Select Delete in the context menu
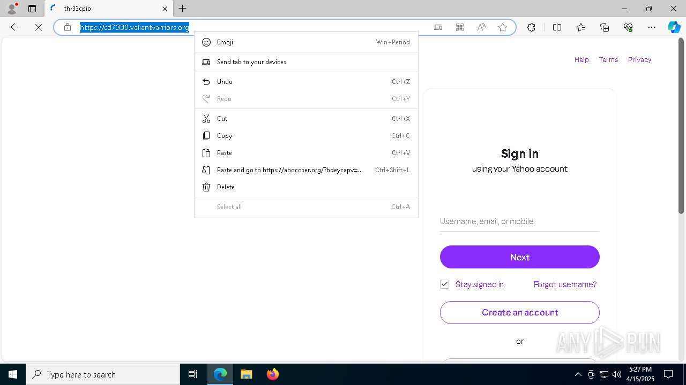686x385 pixels. (x=306, y=187)
